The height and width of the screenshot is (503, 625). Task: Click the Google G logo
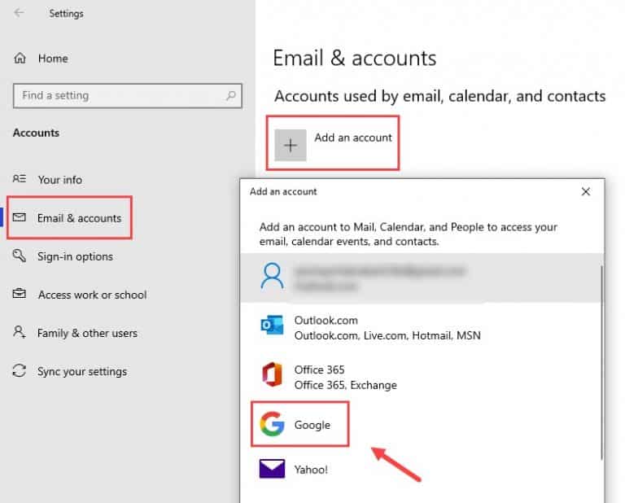(x=273, y=424)
